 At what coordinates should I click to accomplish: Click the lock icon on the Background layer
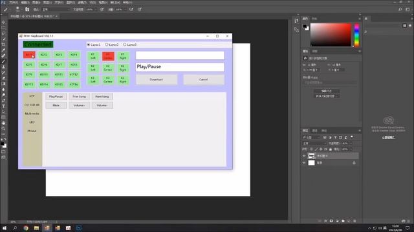click(354, 163)
